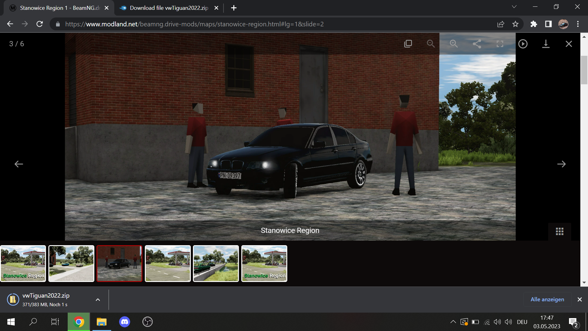Go to the next gallery image
588x331 pixels.
[x=561, y=164]
